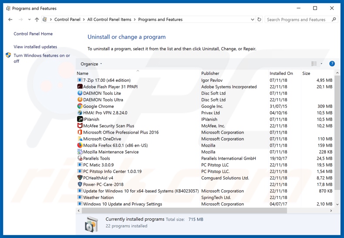This screenshot has width=344, height=238.
Task: Click the search magnifier icon
Action: click(x=334, y=20)
